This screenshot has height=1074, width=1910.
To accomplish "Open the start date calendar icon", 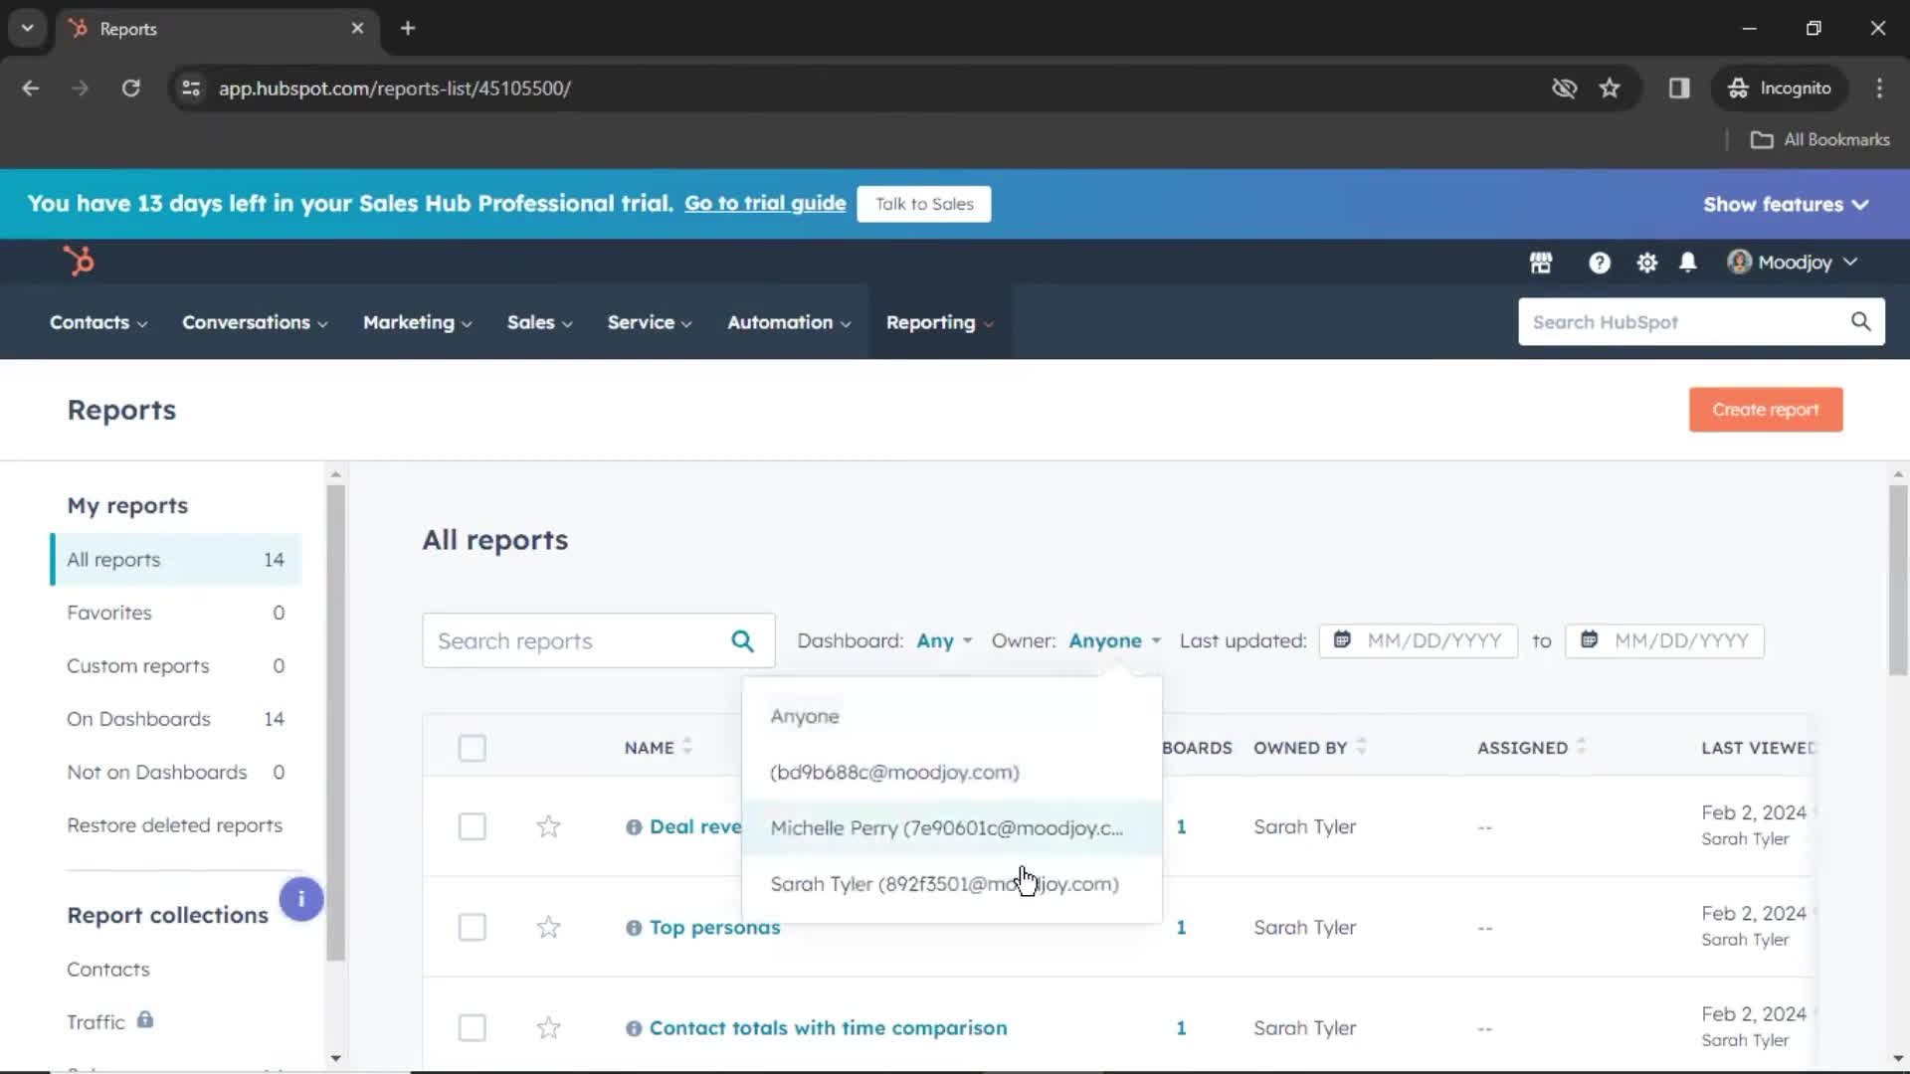I will pos(1342,639).
